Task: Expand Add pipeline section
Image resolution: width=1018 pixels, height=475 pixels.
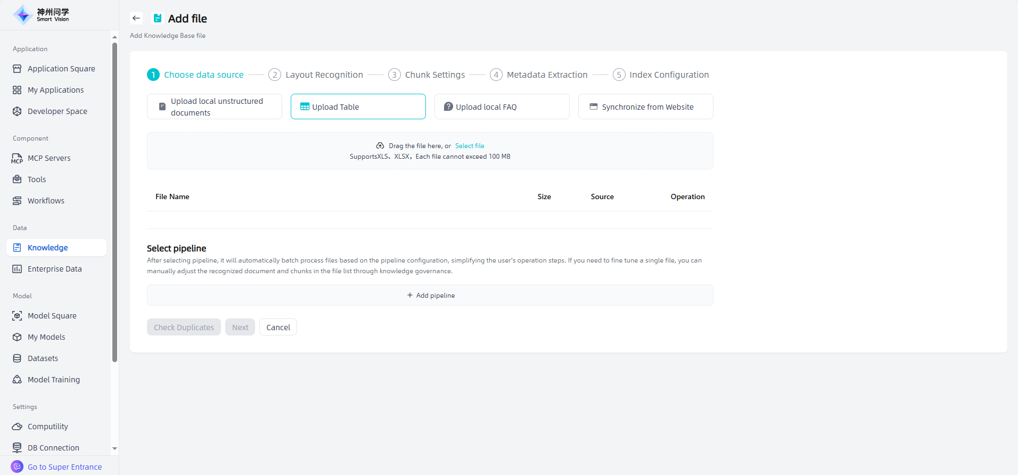Action: coord(430,295)
